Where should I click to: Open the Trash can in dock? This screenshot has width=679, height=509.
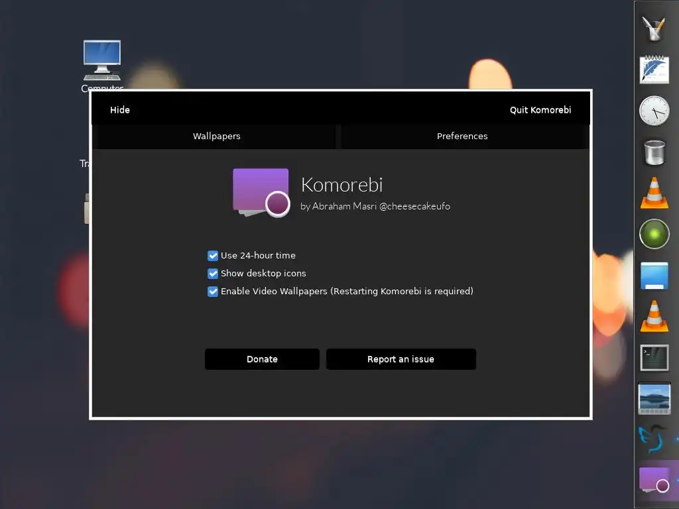coord(654,152)
